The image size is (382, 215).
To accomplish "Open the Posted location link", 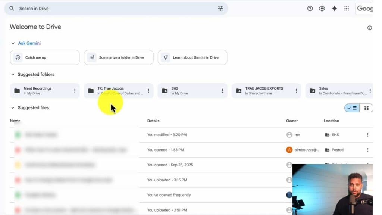I will 334,150.
